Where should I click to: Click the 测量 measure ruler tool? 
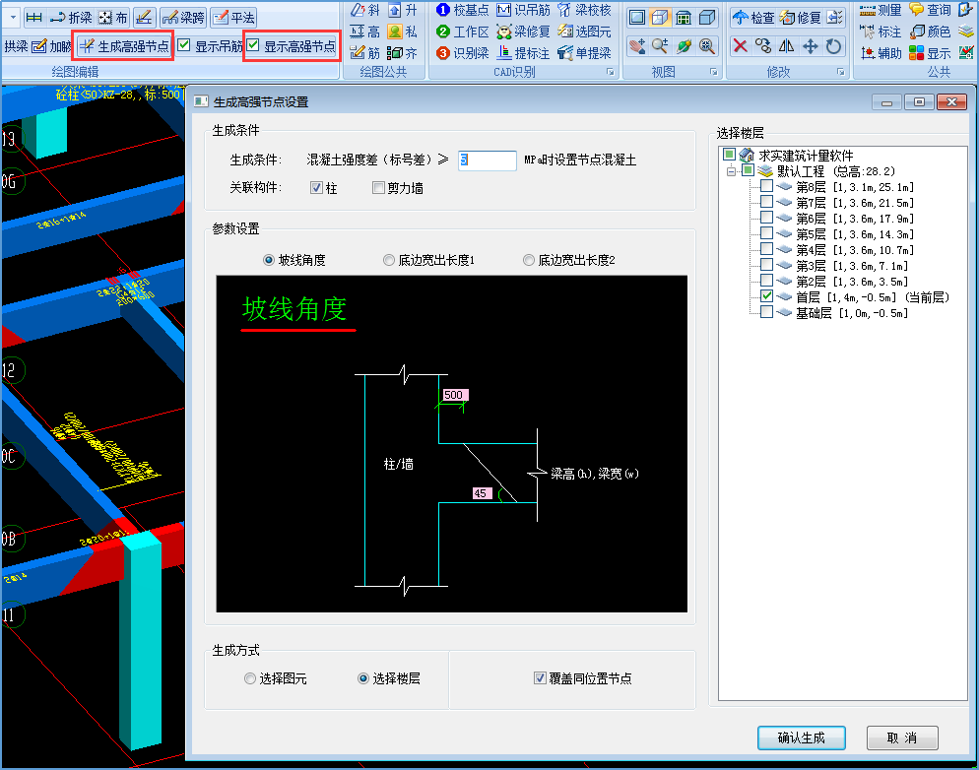[x=881, y=10]
